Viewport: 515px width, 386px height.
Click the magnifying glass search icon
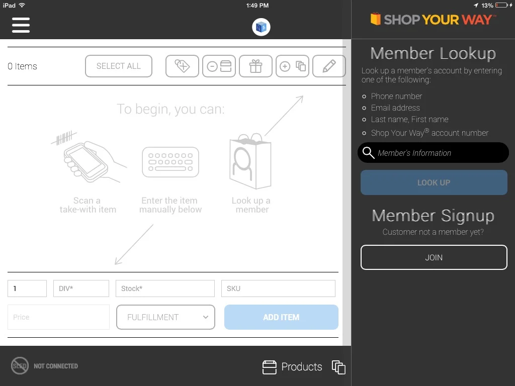coord(368,153)
